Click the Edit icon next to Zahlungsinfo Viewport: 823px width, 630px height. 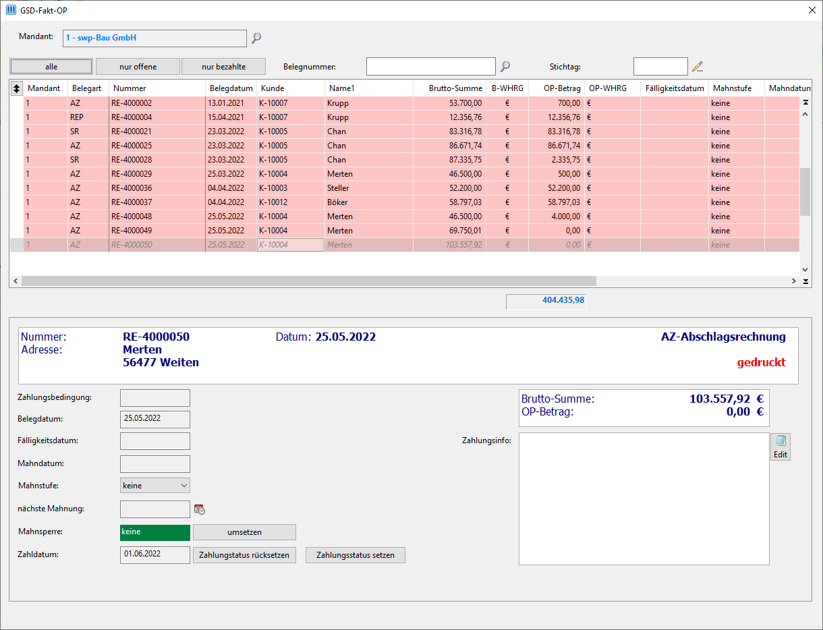tap(781, 447)
